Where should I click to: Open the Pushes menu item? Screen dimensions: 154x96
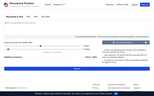point(48,5)
